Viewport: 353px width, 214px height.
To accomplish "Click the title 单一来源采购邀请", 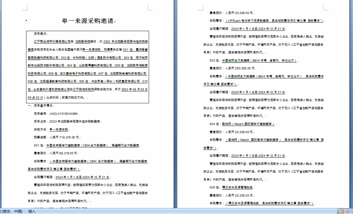I will click(87, 21).
